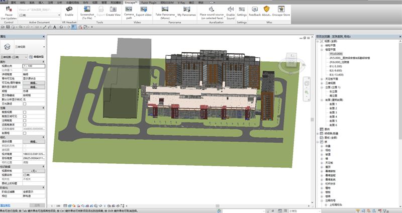Click the Open folder icon in quick toolbar
Image resolution: width=402 pixels, height=213 pixels.
[x=3, y=27]
